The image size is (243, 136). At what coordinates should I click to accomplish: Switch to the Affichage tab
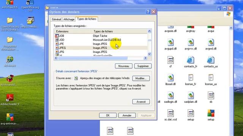(69, 19)
